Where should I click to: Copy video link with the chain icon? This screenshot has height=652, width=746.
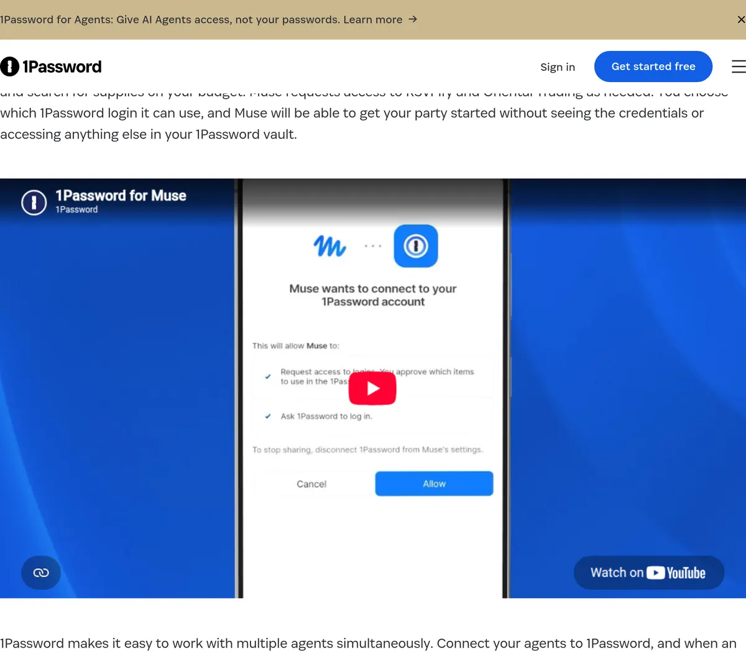coord(41,572)
